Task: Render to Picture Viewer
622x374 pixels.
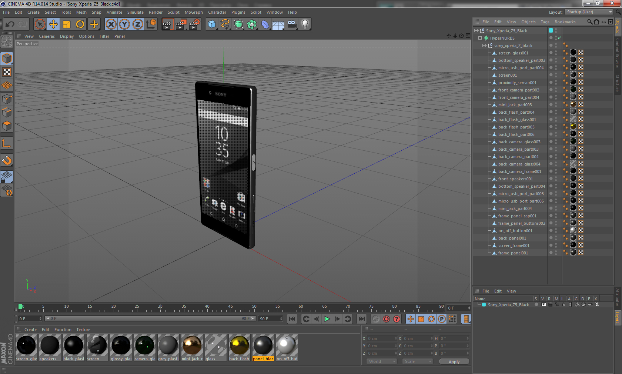Action: coord(181,24)
